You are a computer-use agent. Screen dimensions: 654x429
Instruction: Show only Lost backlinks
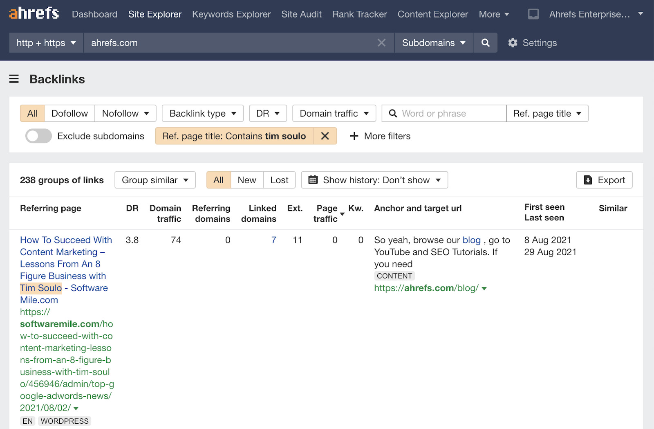[x=279, y=180]
